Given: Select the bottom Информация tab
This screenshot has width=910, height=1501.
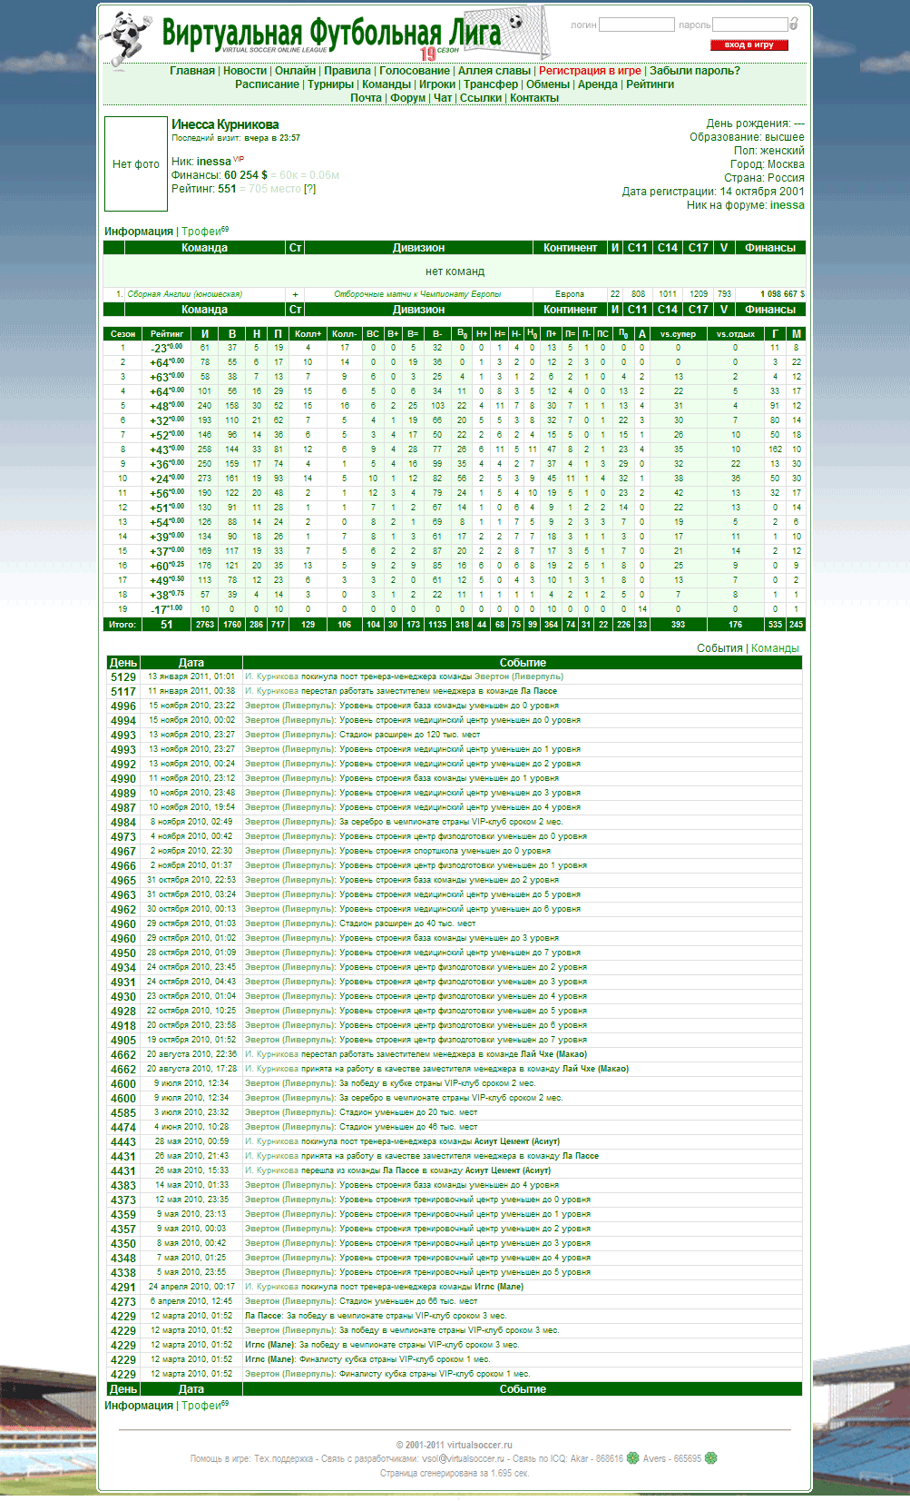Looking at the screenshot, I should point(139,1406).
